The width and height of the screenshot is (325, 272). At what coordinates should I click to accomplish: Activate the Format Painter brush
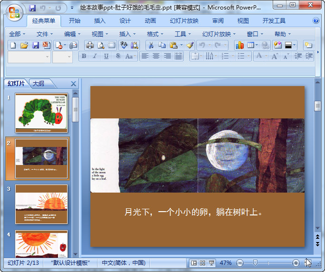coord(190,45)
